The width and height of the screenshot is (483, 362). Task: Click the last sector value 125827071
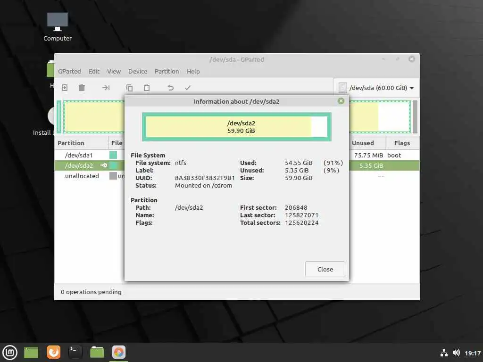[301, 215]
